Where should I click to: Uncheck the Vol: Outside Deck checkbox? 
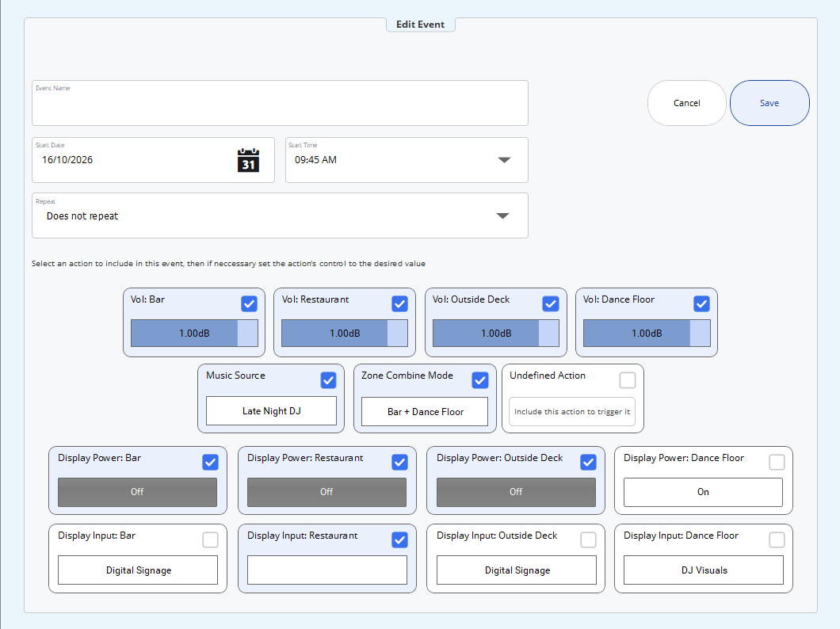(551, 303)
